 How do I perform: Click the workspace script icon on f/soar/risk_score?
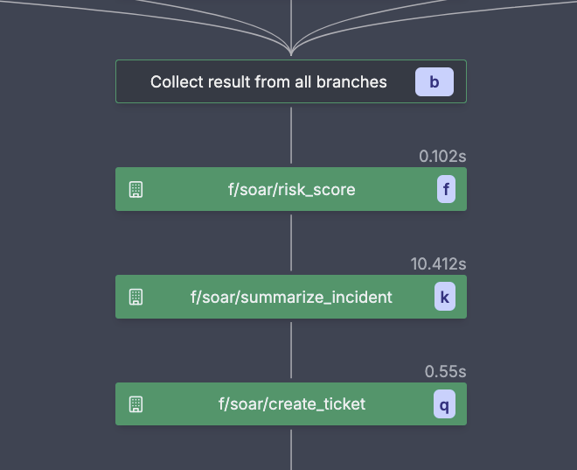[x=136, y=190]
